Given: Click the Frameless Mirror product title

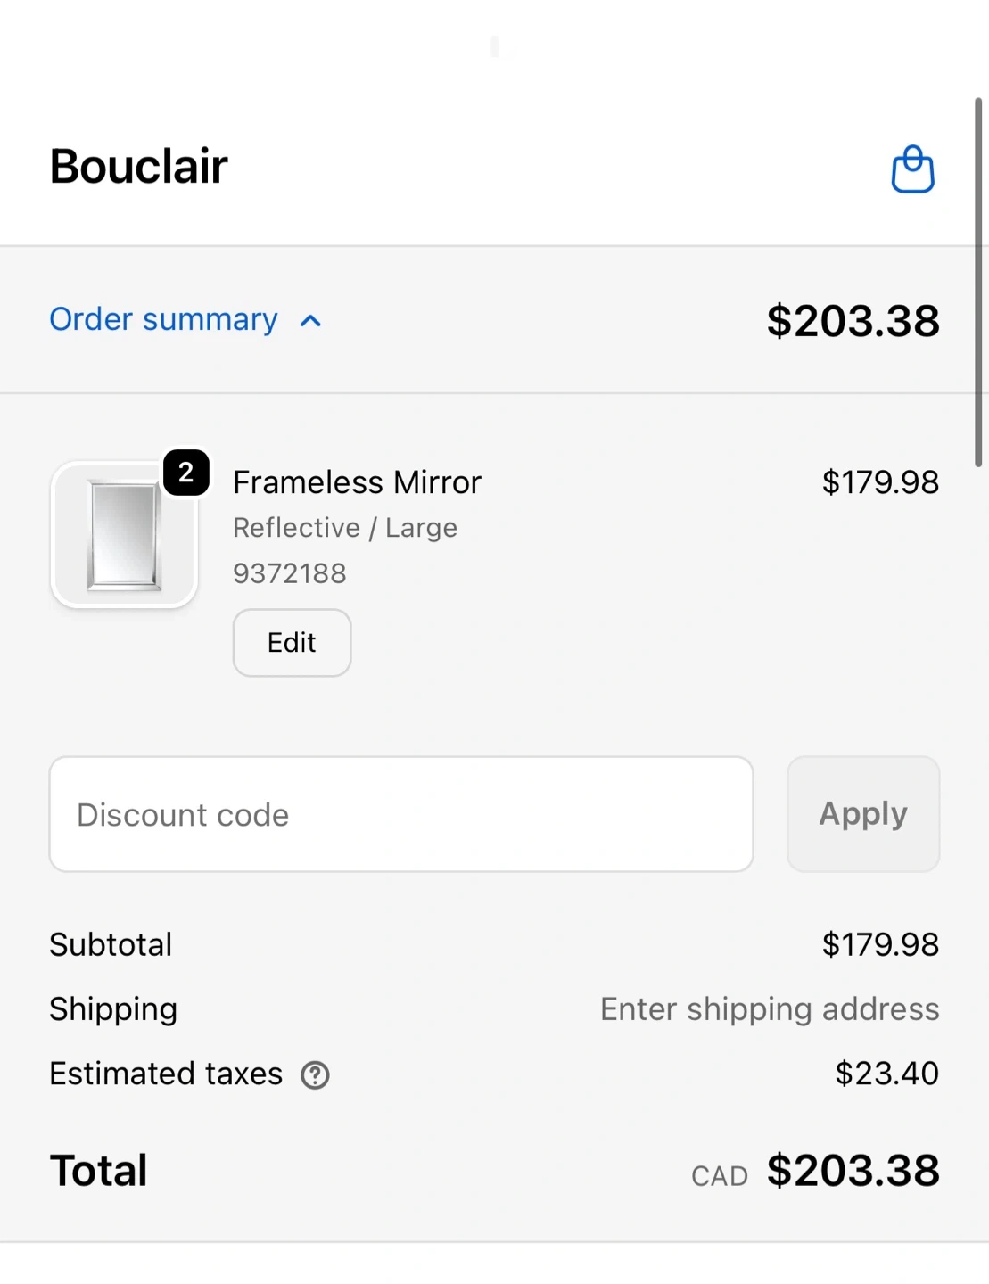Looking at the screenshot, I should click(357, 482).
